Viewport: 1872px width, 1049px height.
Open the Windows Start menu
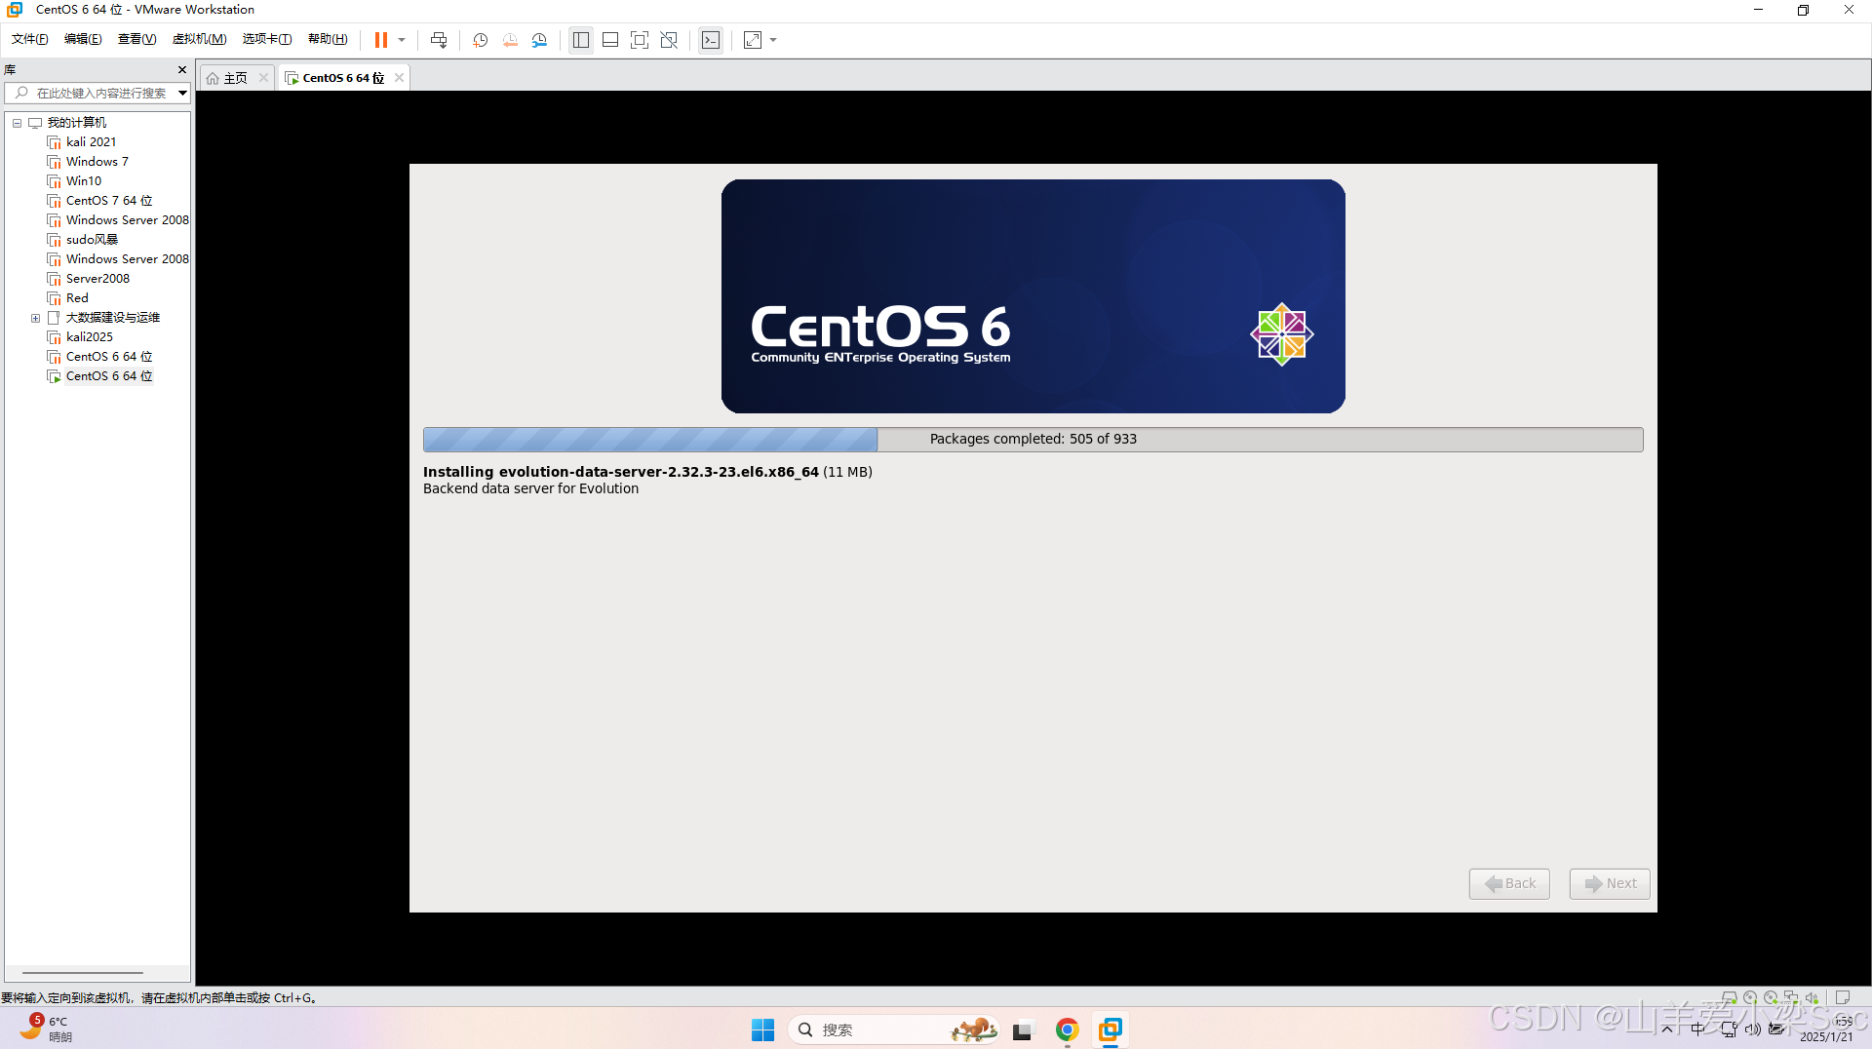[762, 1030]
